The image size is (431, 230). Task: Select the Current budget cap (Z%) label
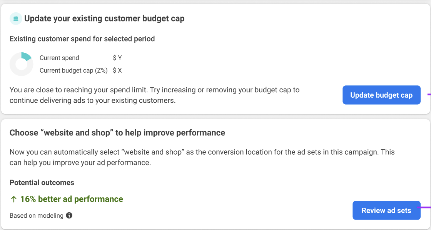(x=74, y=71)
